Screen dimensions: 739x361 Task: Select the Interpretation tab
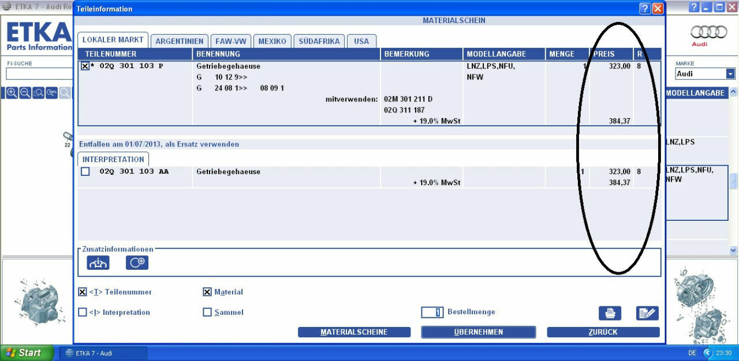point(113,159)
